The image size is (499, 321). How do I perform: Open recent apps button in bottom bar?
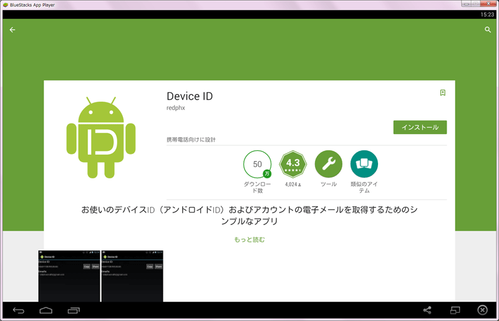(74, 310)
